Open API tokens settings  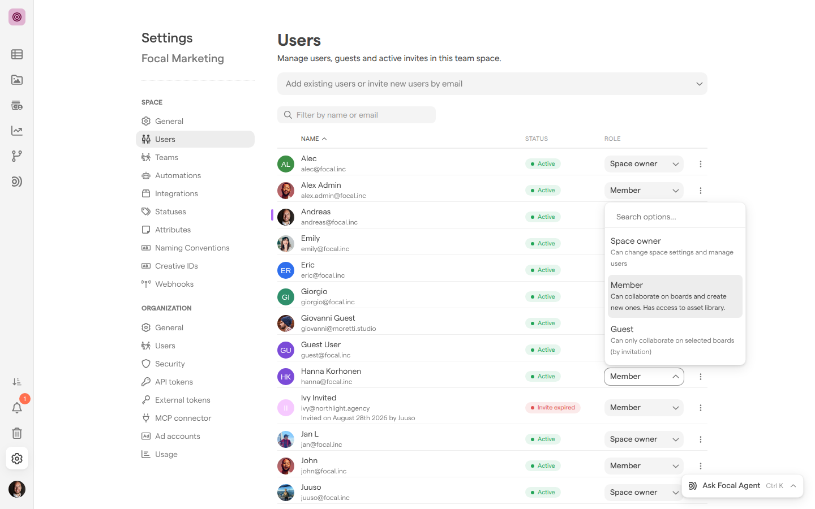tap(195, 382)
